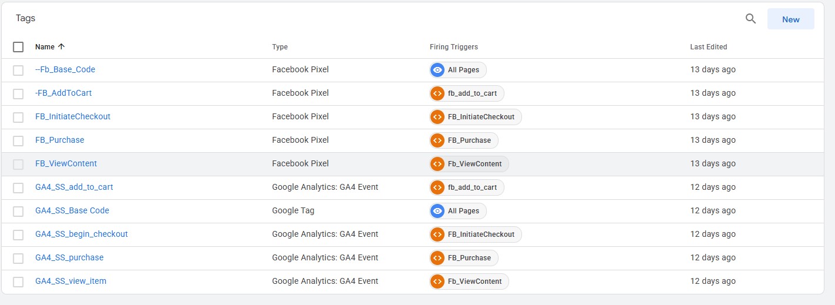This screenshot has width=835, height=305.
Task: Sort by Name column arrow
Action: coord(62,47)
